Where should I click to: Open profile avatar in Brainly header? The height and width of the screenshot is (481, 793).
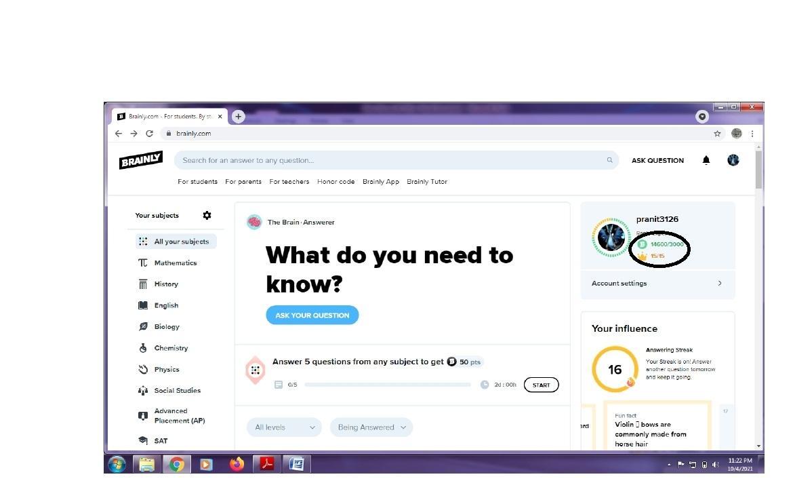pyautogui.click(x=733, y=160)
